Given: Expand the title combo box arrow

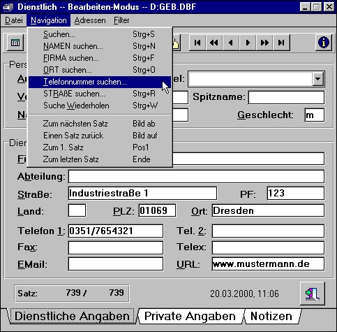Looking at the screenshot, I should pos(317,79).
